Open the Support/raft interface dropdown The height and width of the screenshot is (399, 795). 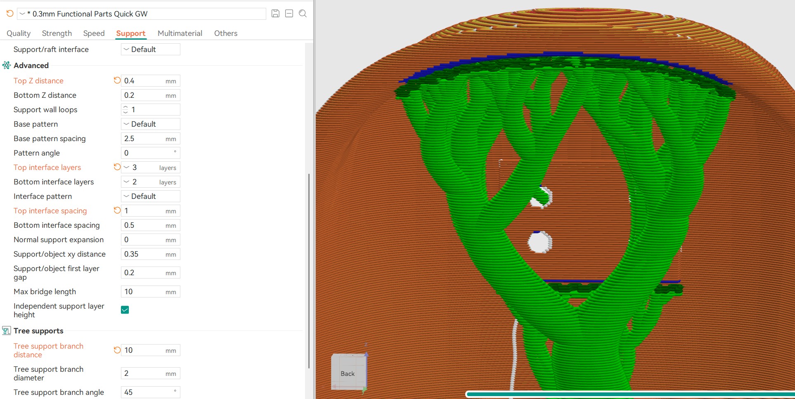(x=150, y=50)
